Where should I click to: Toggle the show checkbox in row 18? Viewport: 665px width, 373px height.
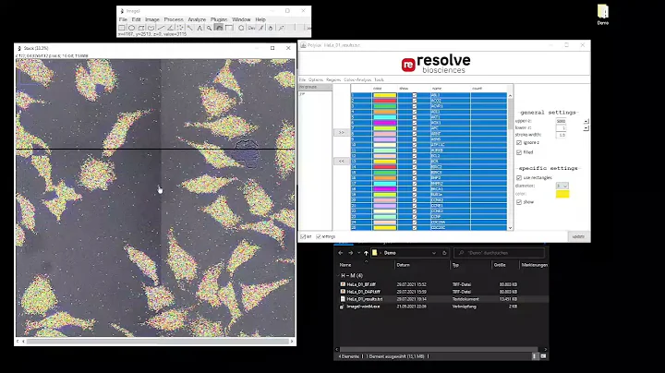[x=415, y=188]
